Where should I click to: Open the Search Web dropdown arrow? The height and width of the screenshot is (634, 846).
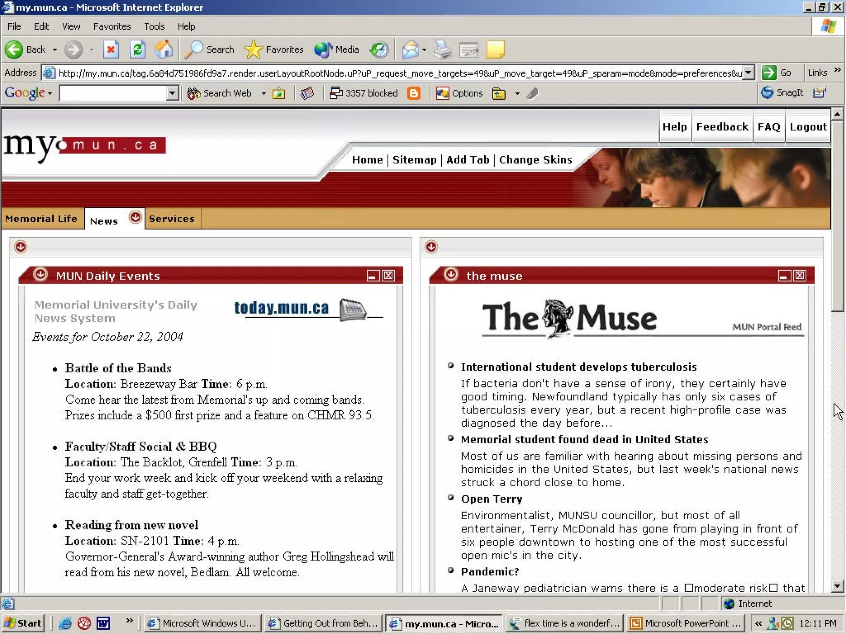click(x=264, y=94)
